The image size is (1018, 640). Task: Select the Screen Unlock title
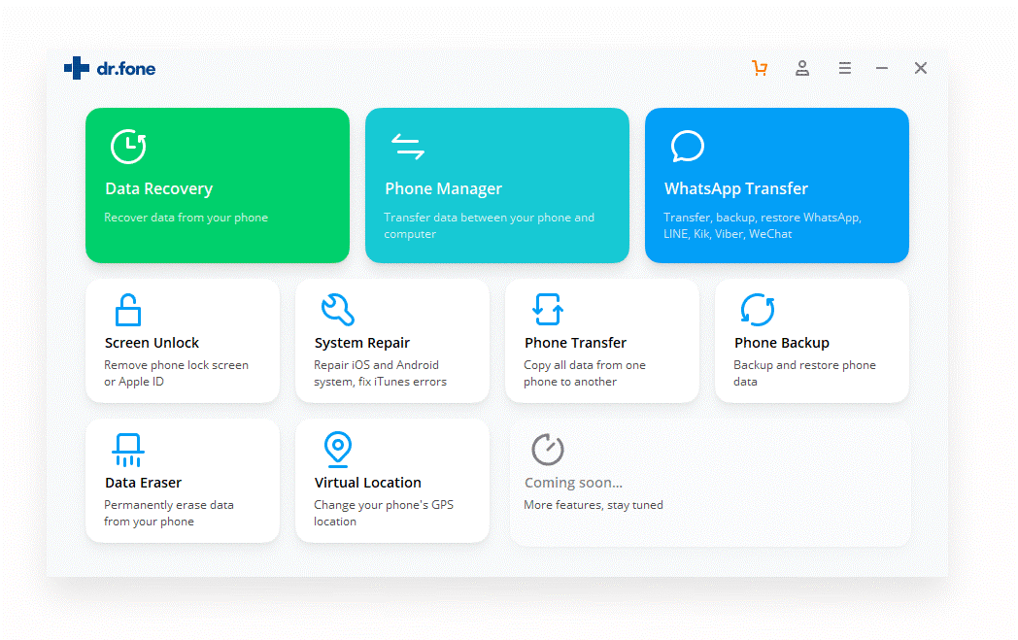(152, 343)
